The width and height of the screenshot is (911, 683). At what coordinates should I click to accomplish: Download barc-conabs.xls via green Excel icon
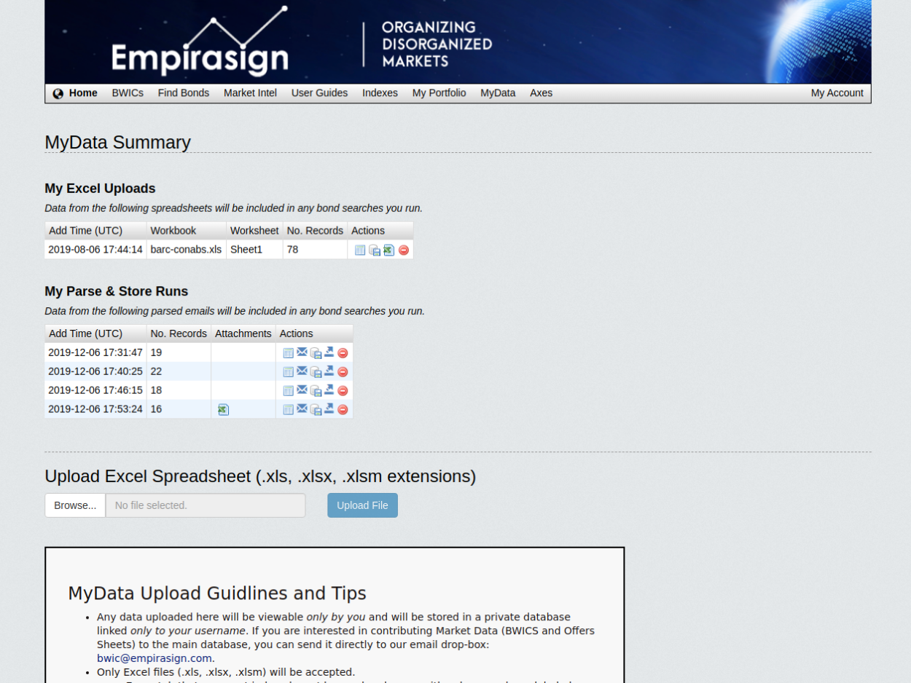pyautogui.click(x=389, y=250)
